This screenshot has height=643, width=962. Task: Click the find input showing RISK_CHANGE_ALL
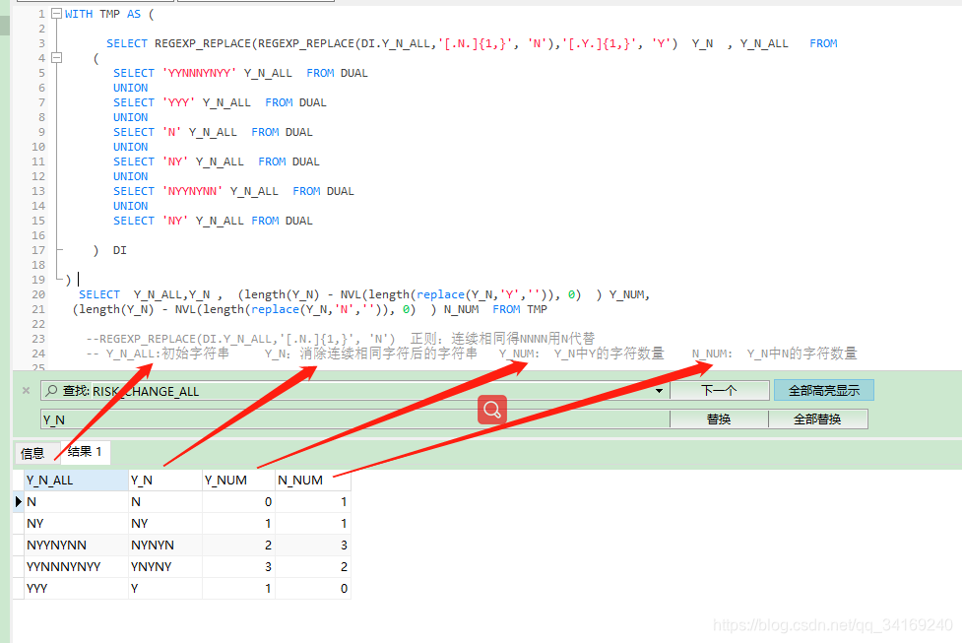pos(295,390)
